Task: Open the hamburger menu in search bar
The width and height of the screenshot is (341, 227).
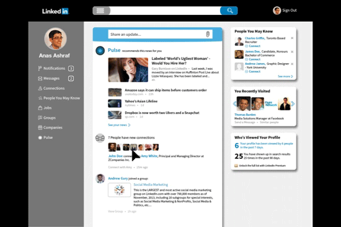Action: pos(101,11)
